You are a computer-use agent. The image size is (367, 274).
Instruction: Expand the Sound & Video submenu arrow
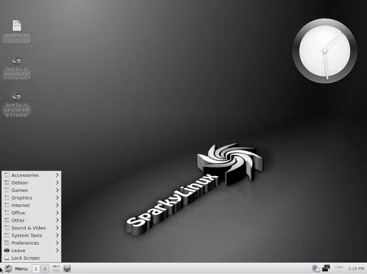(57, 228)
